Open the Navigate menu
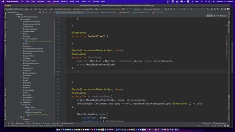The height and width of the screenshot is (132, 235). point(41,1)
